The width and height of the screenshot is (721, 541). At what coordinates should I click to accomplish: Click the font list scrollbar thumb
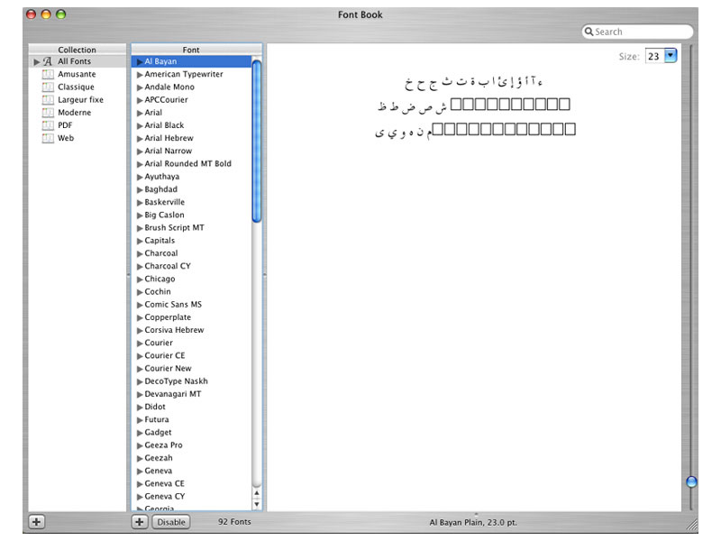257,141
